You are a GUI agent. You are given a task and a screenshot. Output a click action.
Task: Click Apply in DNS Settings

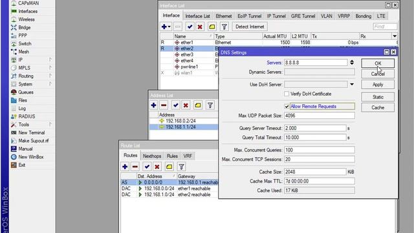pyautogui.click(x=378, y=85)
